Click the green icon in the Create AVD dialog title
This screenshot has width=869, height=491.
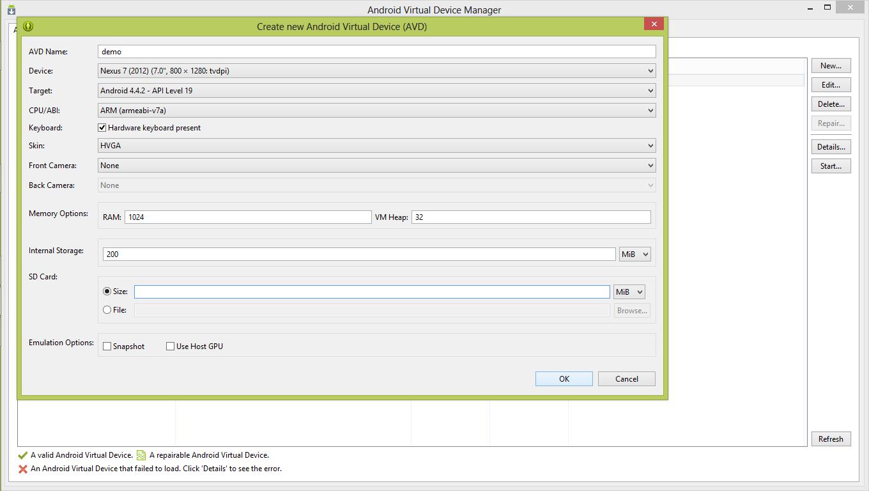(28, 26)
